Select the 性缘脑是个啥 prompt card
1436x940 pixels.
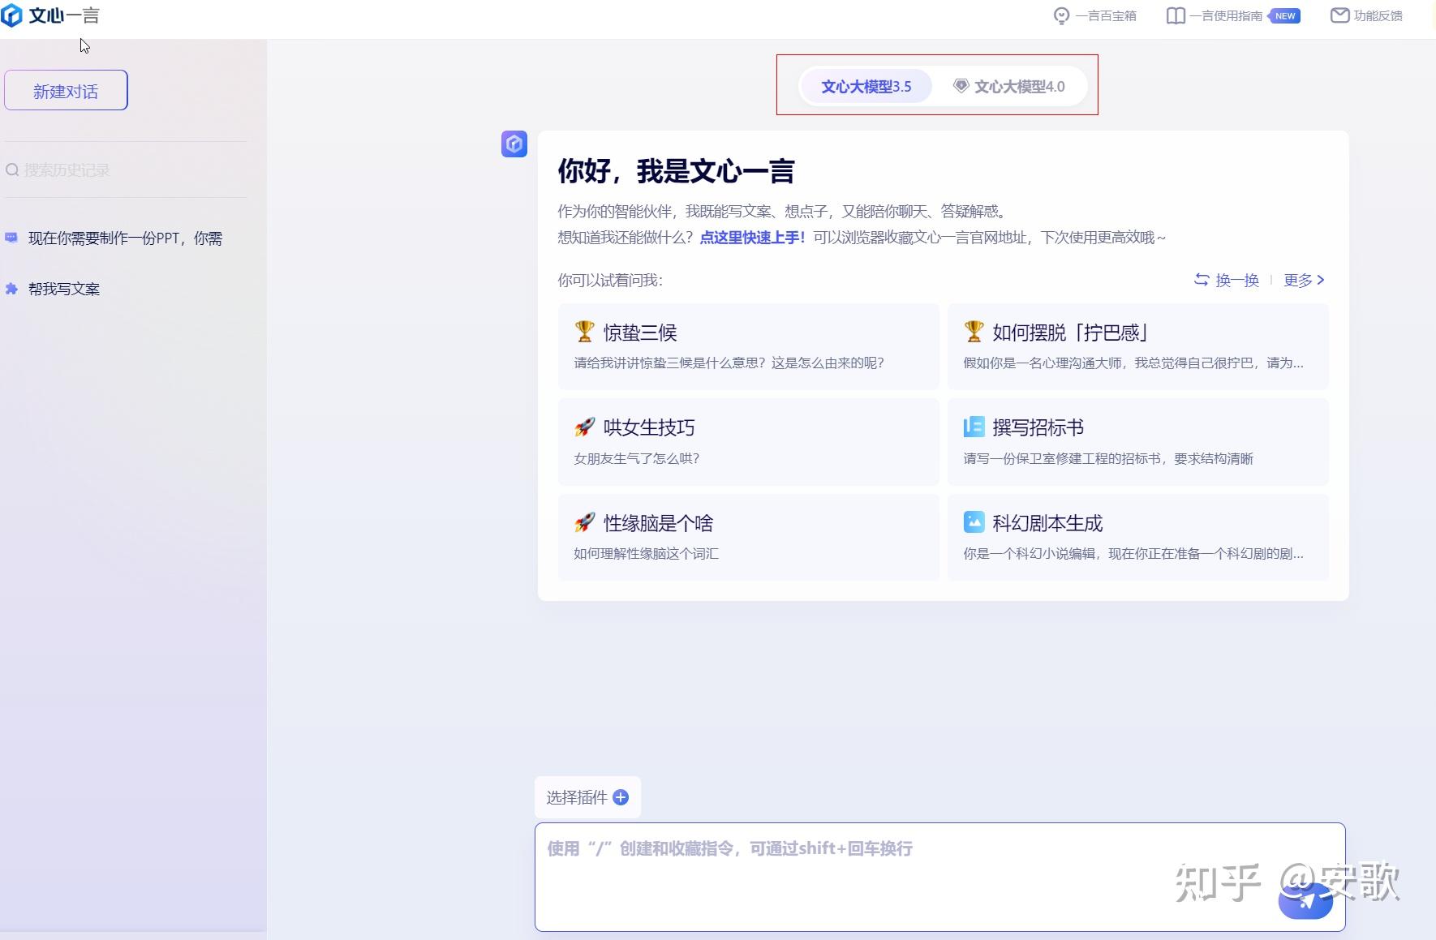(748, 537)
